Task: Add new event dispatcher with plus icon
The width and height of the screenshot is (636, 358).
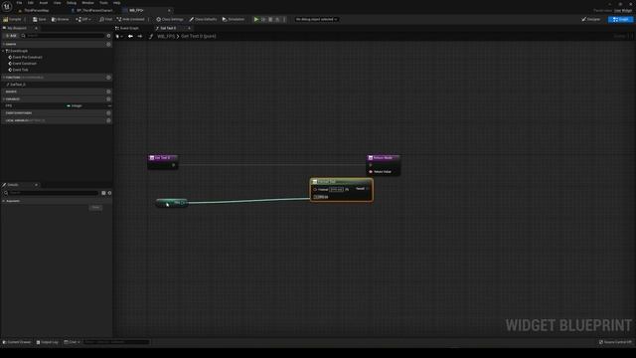Action: 108,113
